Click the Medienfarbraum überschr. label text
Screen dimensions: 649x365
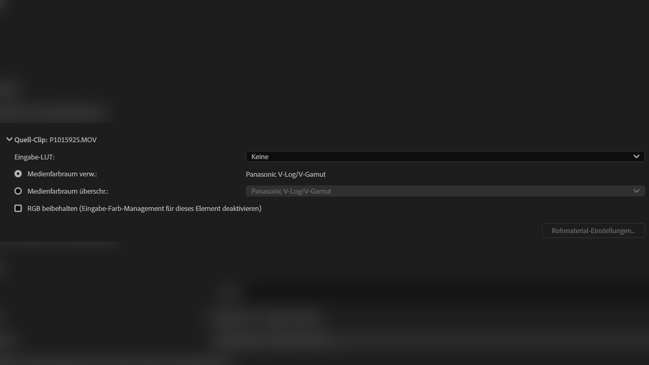click(68, 191)
